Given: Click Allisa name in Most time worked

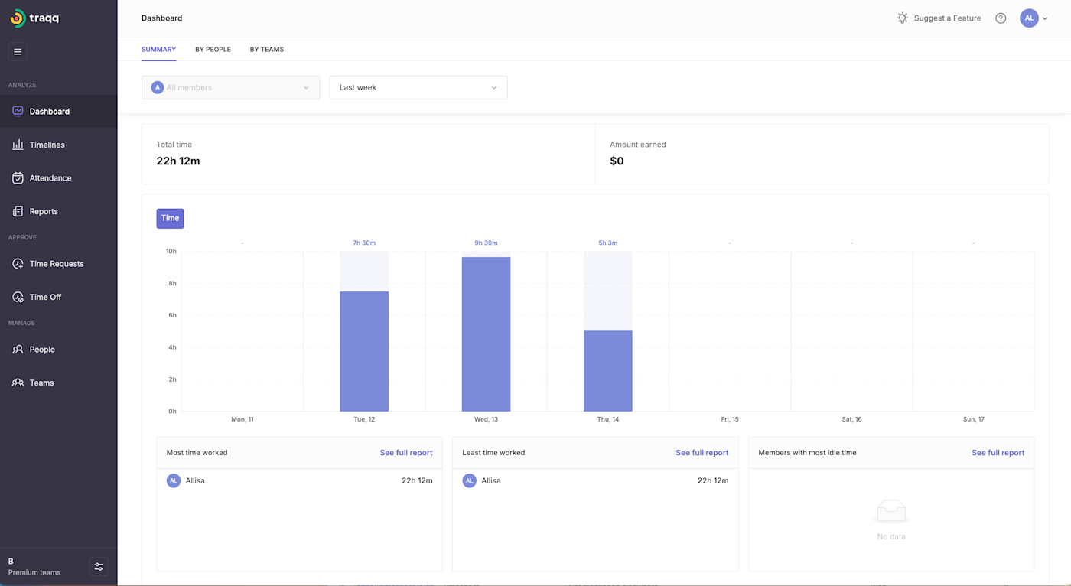Looking at the screenshot, I should coord(195,480).
